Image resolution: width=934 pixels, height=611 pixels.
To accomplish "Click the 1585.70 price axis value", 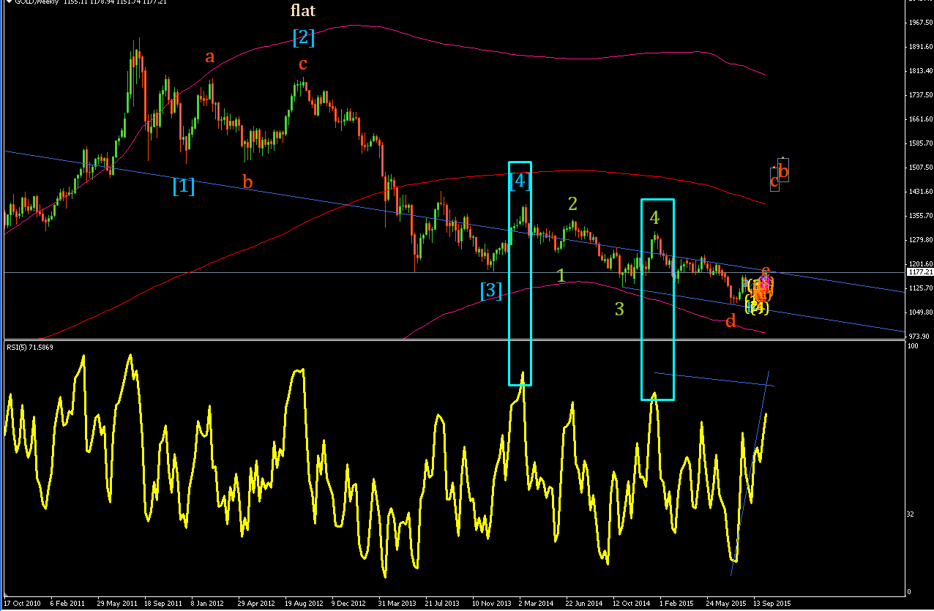I will click(x=919, y=143).
